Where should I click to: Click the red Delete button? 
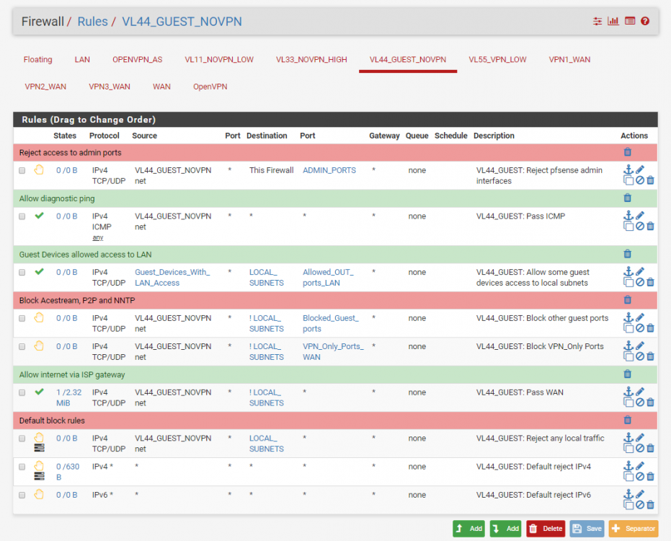click(546, 529)
